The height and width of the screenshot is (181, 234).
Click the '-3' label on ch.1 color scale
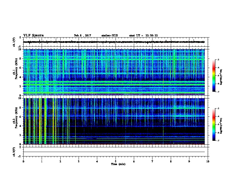coord(218,60)
